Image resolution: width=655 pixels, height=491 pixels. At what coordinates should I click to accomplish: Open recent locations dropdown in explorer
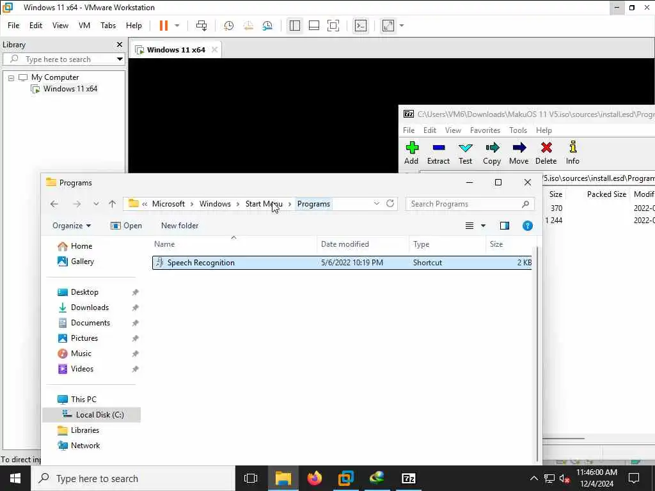coord(96,204)
